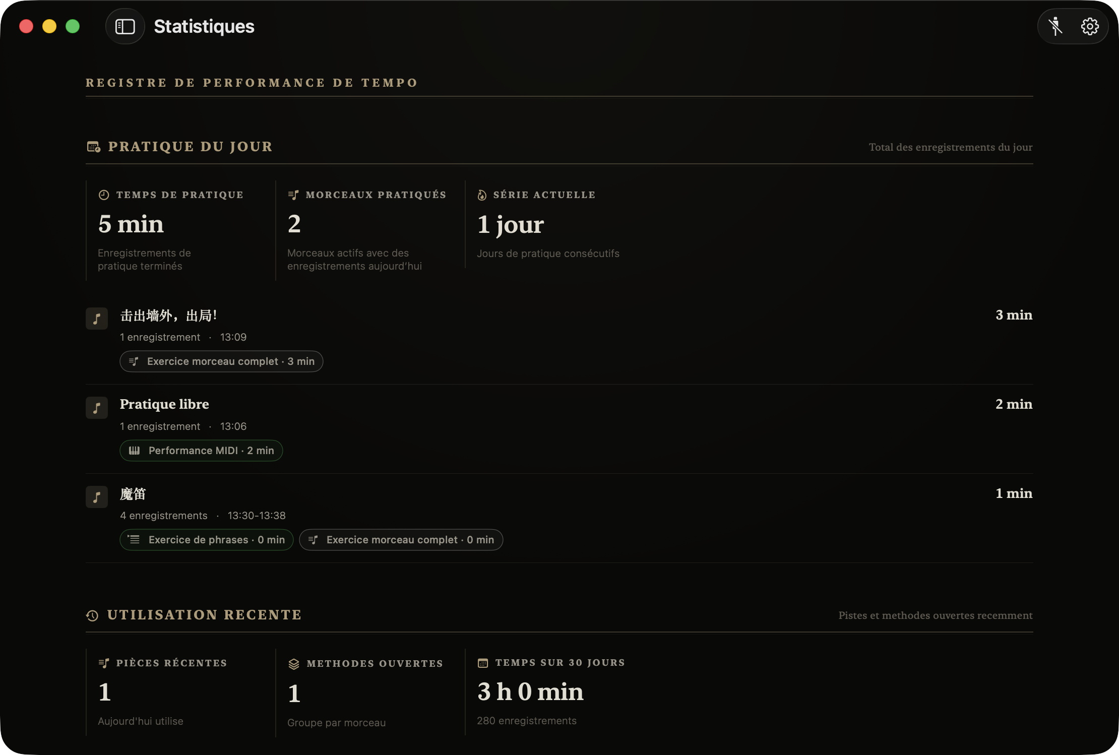The width and height of the screenshot is (1119, 755).
Task: Select the Exercice morceau complet · 3 min tag
Action: tap(221, 361)
